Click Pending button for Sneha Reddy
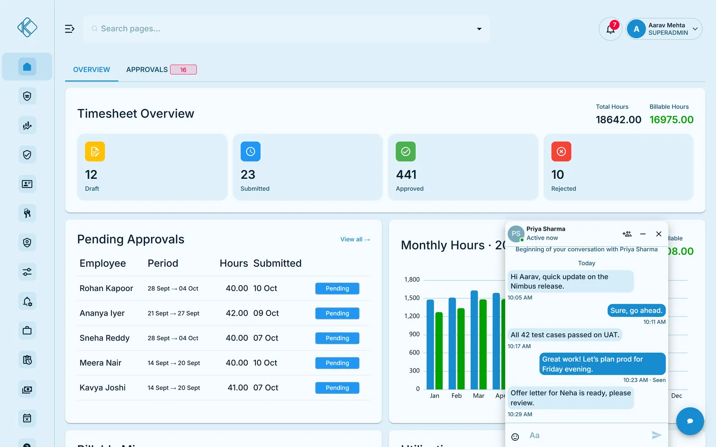This screenshot has height=447, width=716. coord(337,338)
